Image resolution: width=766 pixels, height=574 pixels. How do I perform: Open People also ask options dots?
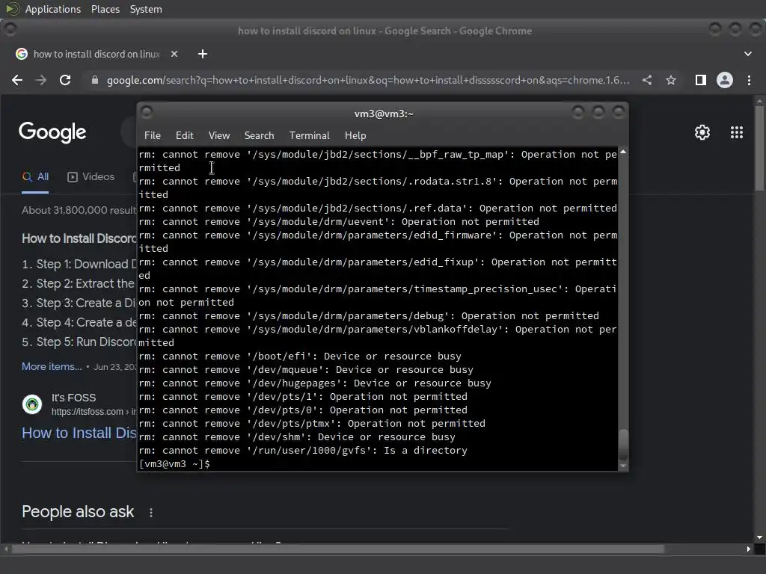click(x=151, y=513)
